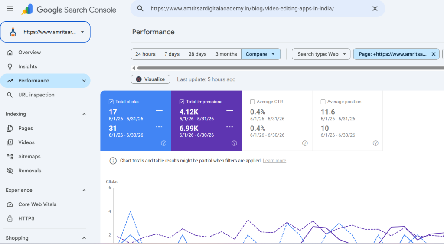Image resolution: width=444 pixels, height=244 pixels.
Task: Open the property selector dropdown
Action: coord(45,32)
